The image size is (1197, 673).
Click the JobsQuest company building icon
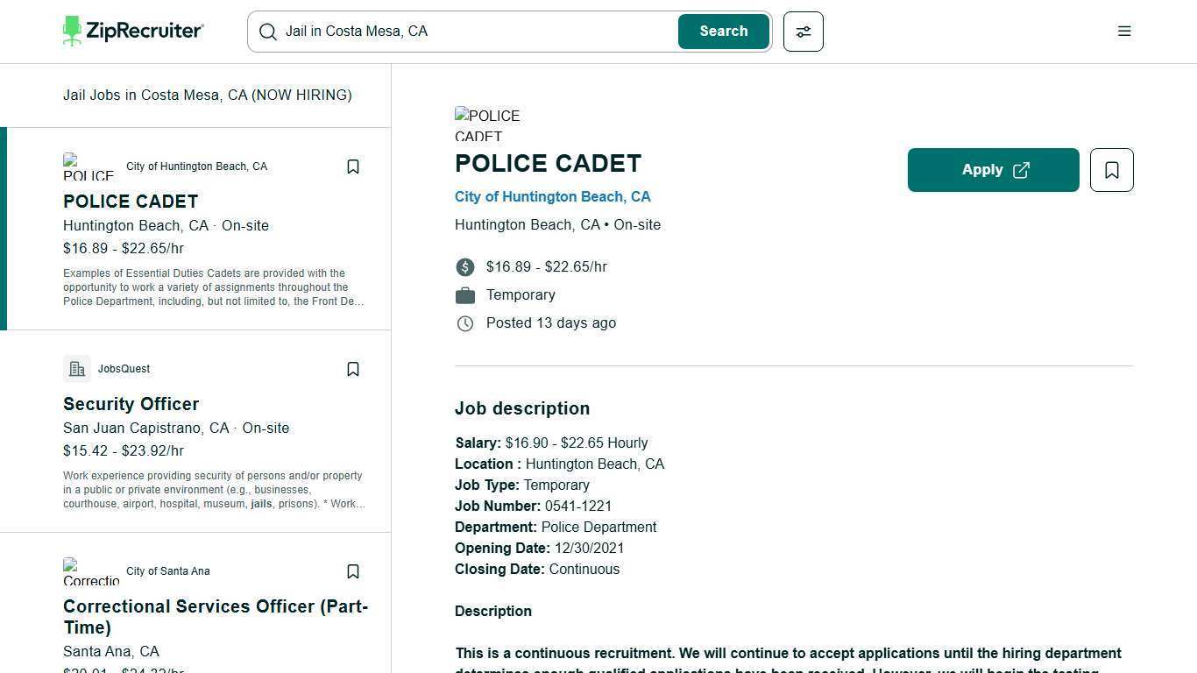[x=77, y=368]
